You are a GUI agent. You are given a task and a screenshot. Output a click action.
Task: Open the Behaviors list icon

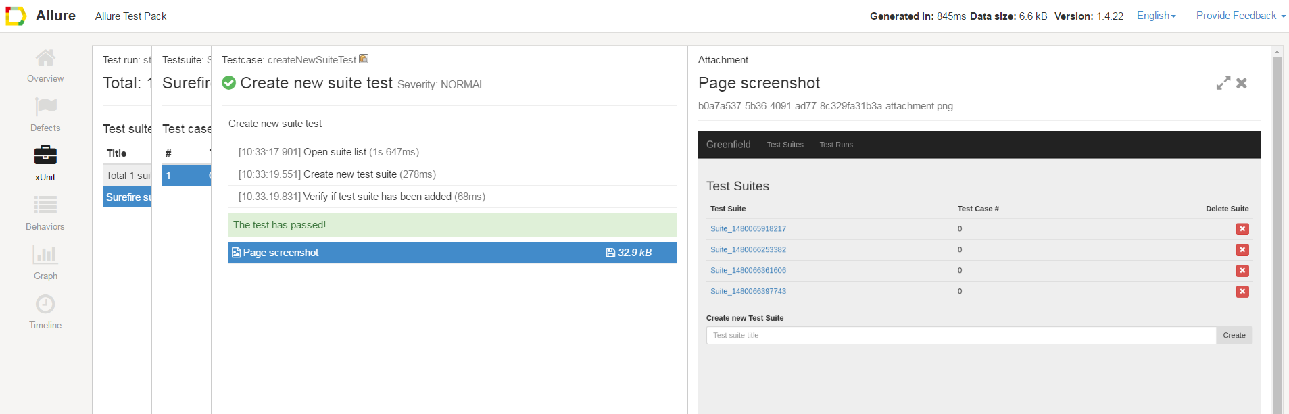(45, 205)
